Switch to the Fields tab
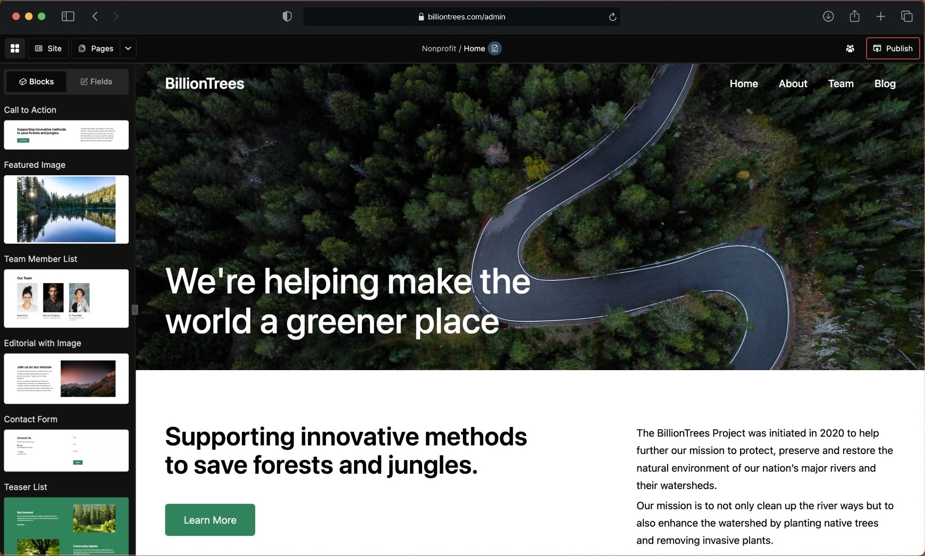Image resolution: width=925 pixels, height=556 pixels. point(97,81)
